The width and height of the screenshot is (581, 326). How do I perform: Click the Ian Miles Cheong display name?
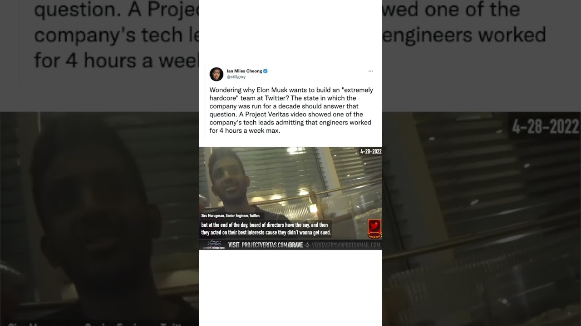(x=244, y=71)
